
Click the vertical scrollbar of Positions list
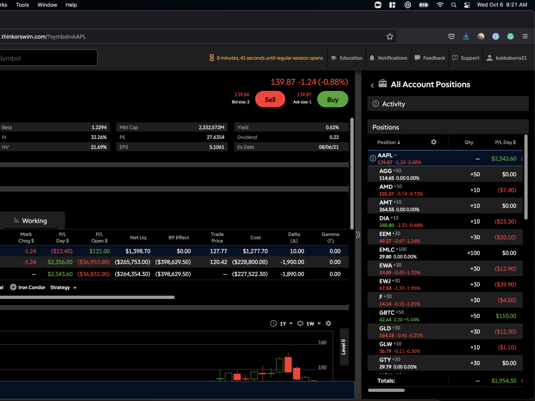coord(526,178)
